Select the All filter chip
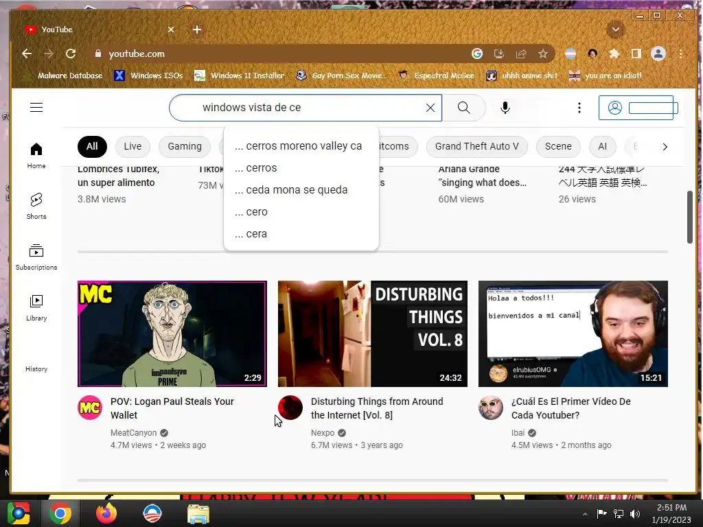The height and width of the screenshot is (527, 703). click(92, 147)
